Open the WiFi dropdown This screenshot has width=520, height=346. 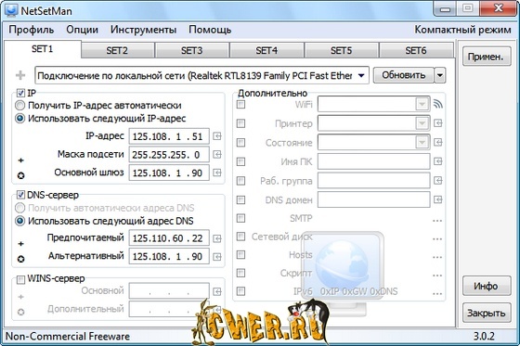422,105
